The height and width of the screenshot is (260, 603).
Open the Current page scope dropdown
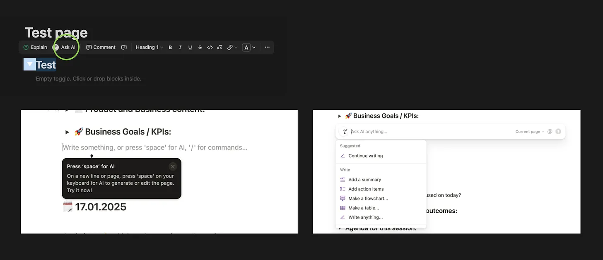point(529,132)
